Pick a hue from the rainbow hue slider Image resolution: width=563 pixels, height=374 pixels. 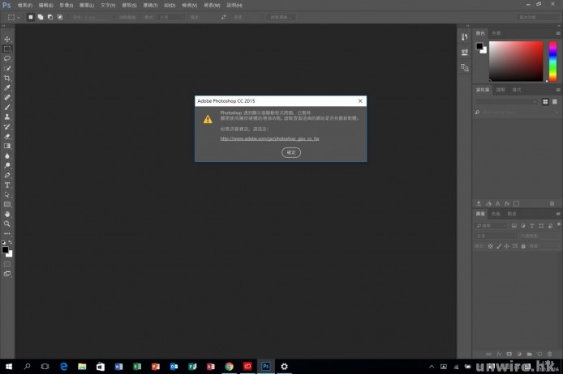[x=553, y=61]
